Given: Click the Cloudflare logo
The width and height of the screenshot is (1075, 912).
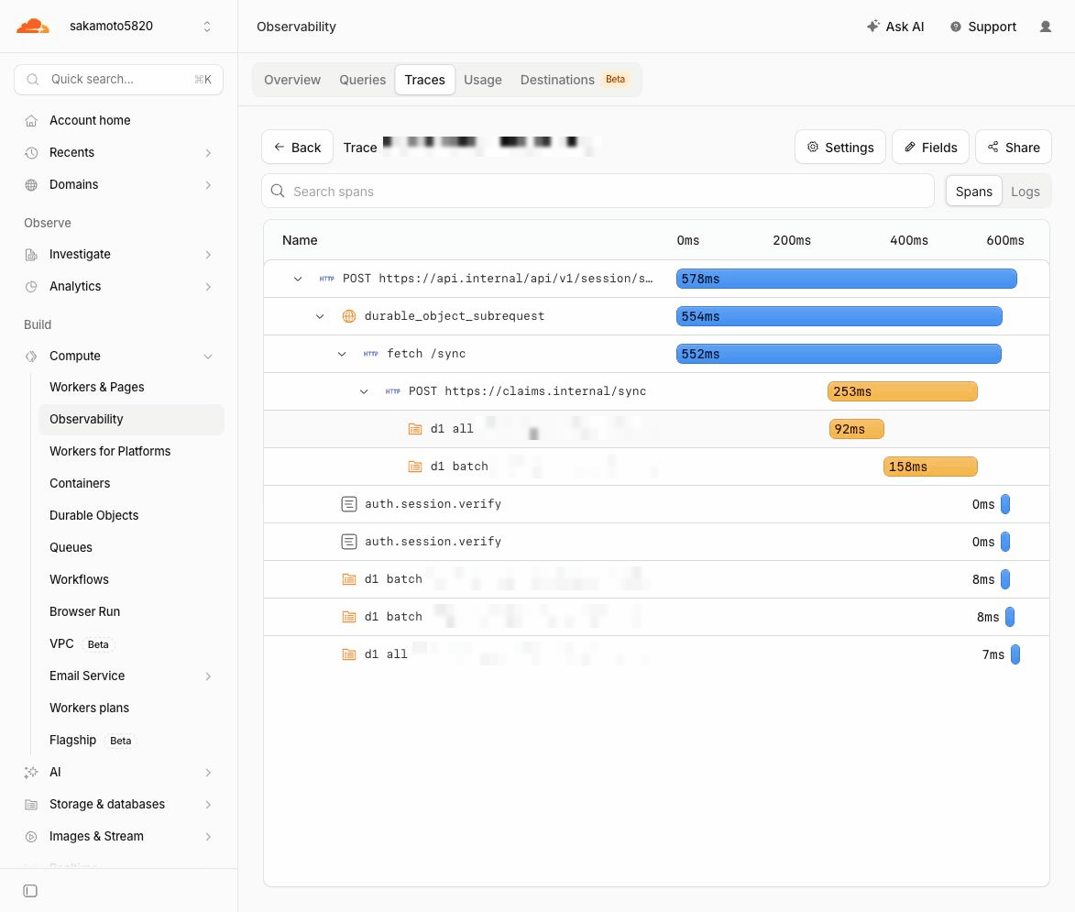Looking at the screenshot, I should pos(33,26).
